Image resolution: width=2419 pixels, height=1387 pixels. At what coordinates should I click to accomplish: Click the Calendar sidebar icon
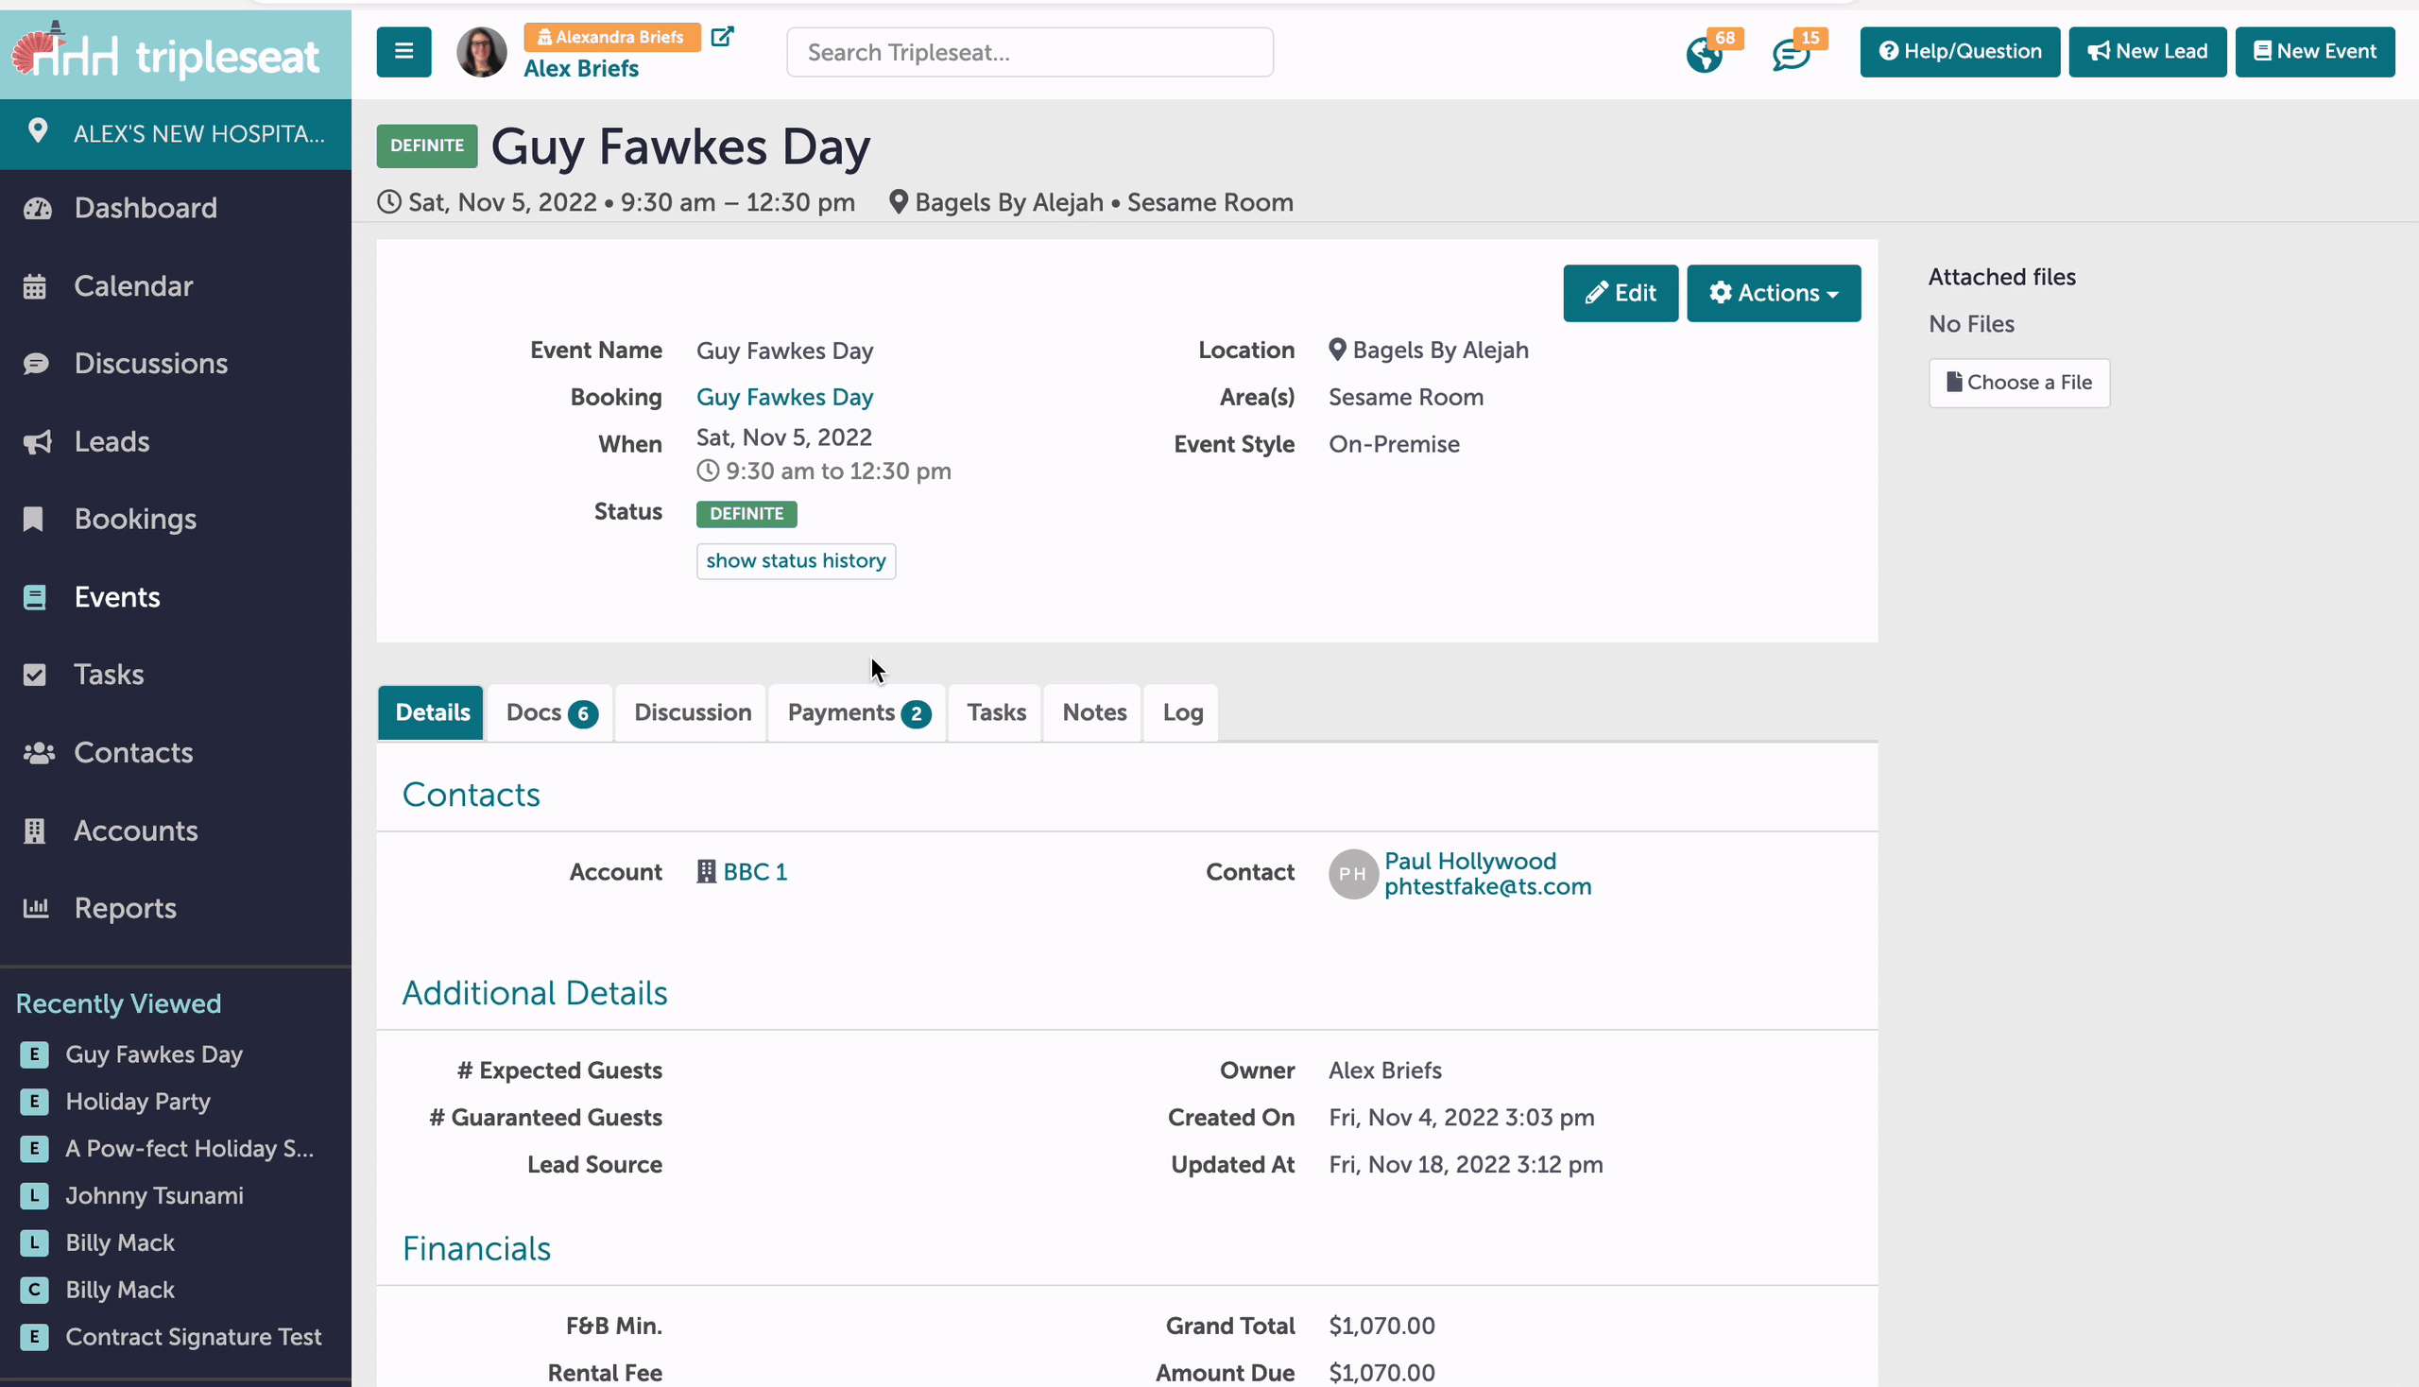[35, 285]
